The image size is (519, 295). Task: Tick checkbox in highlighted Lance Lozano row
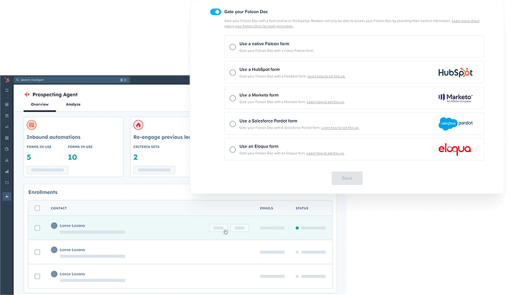click(x=37, y=228)
